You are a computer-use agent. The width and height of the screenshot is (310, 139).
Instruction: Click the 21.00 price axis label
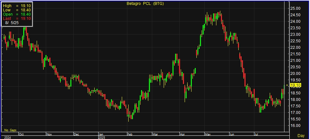(x=295, y=60)
